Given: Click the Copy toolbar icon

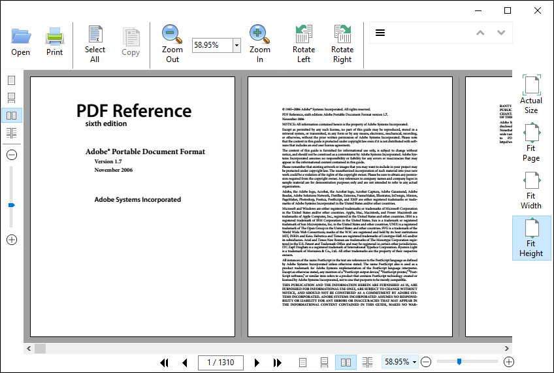Looking at the screenshot, I should [x=131, y=42].
